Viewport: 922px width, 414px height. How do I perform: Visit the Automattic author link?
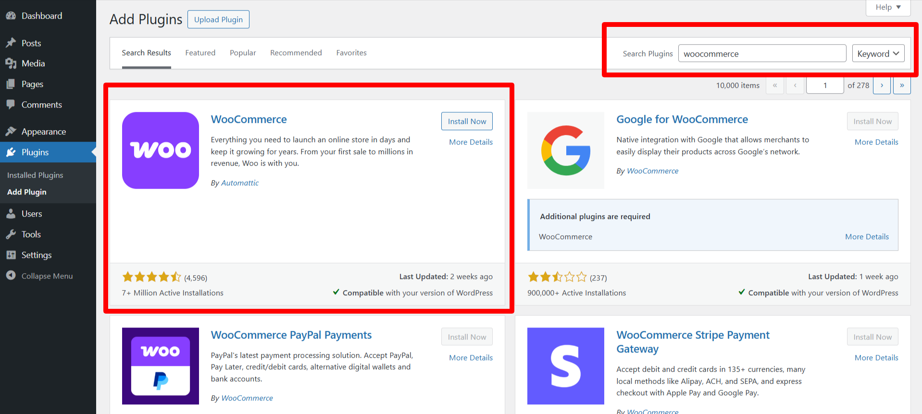tap(240, 183)
